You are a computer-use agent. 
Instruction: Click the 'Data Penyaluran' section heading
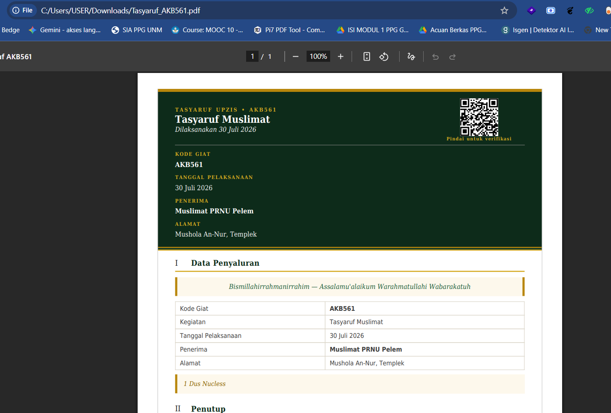[225, 263]
